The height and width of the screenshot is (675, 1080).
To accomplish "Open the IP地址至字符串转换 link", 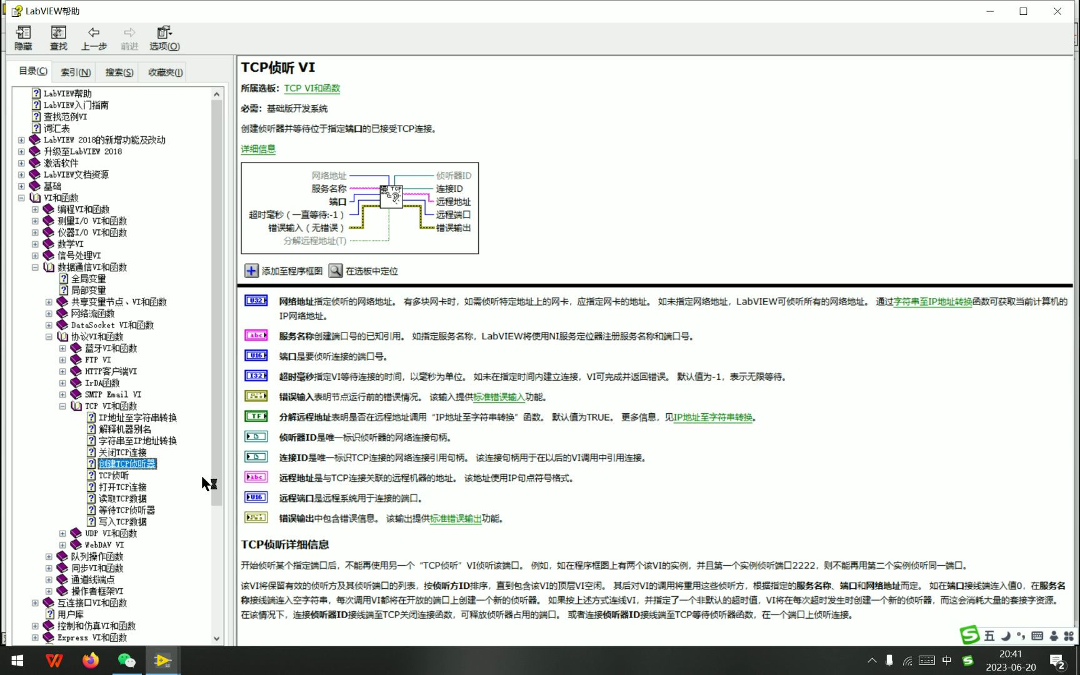I will click(712, 417).
